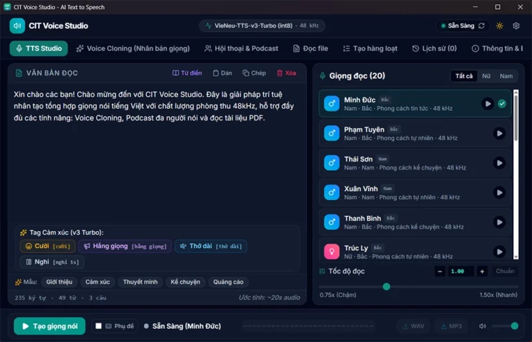Click Xóa to clear text

(286, 73)
